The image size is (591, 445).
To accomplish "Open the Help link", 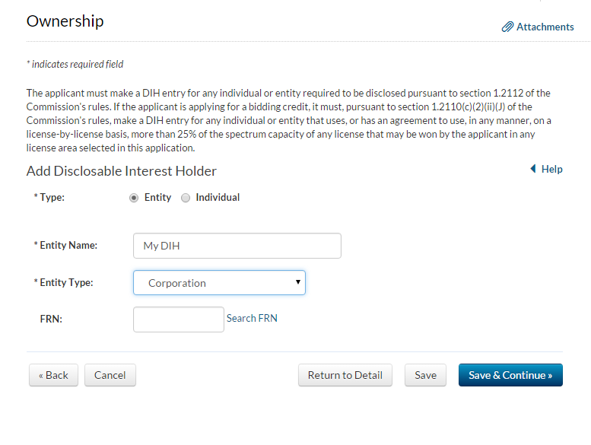I will point(551,169).
